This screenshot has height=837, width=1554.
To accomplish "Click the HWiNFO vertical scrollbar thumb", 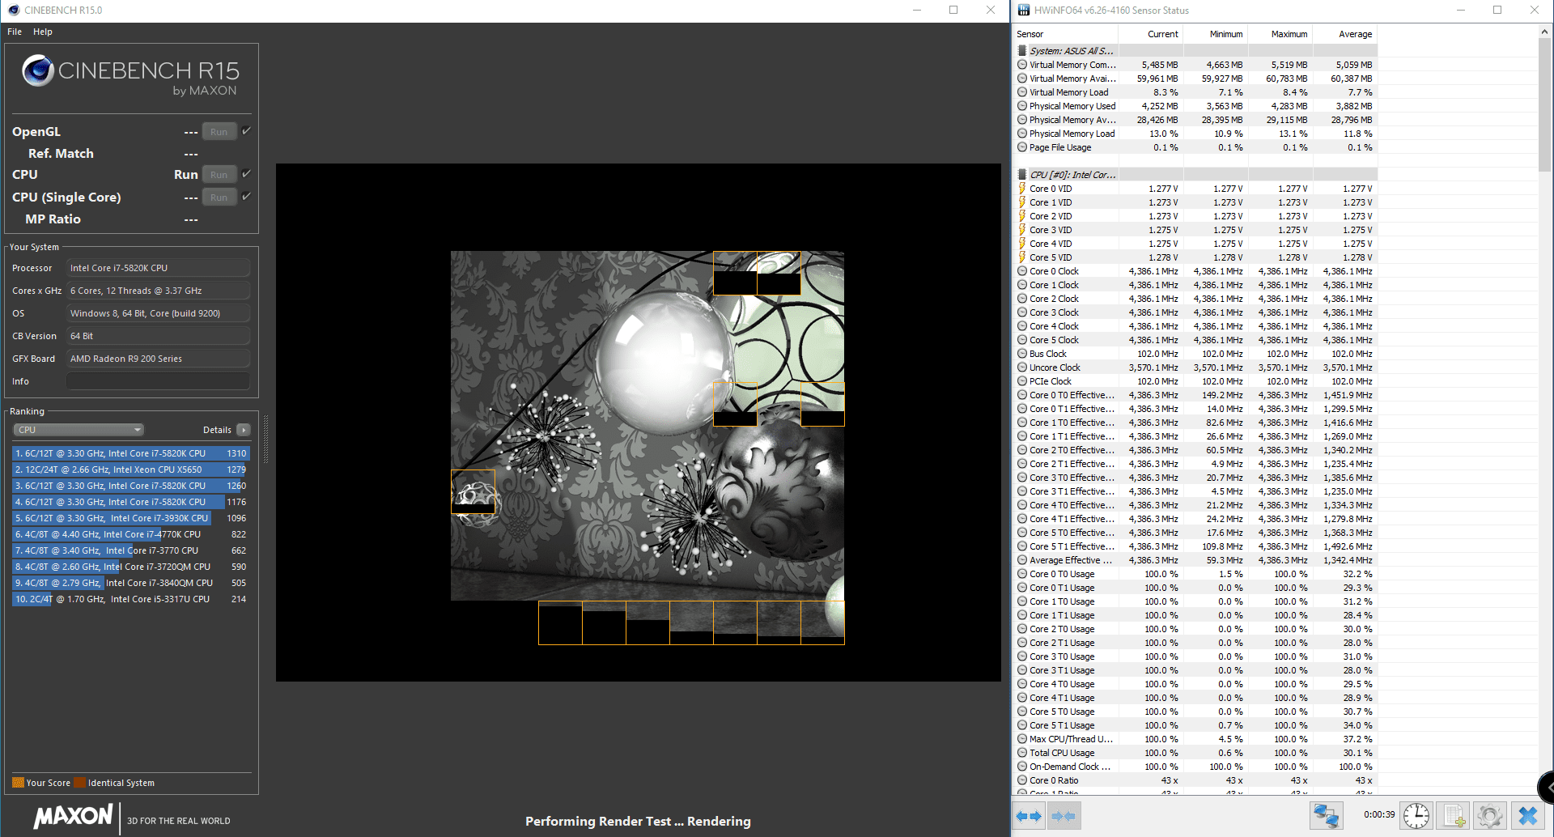I will (x=1544, y=104).
